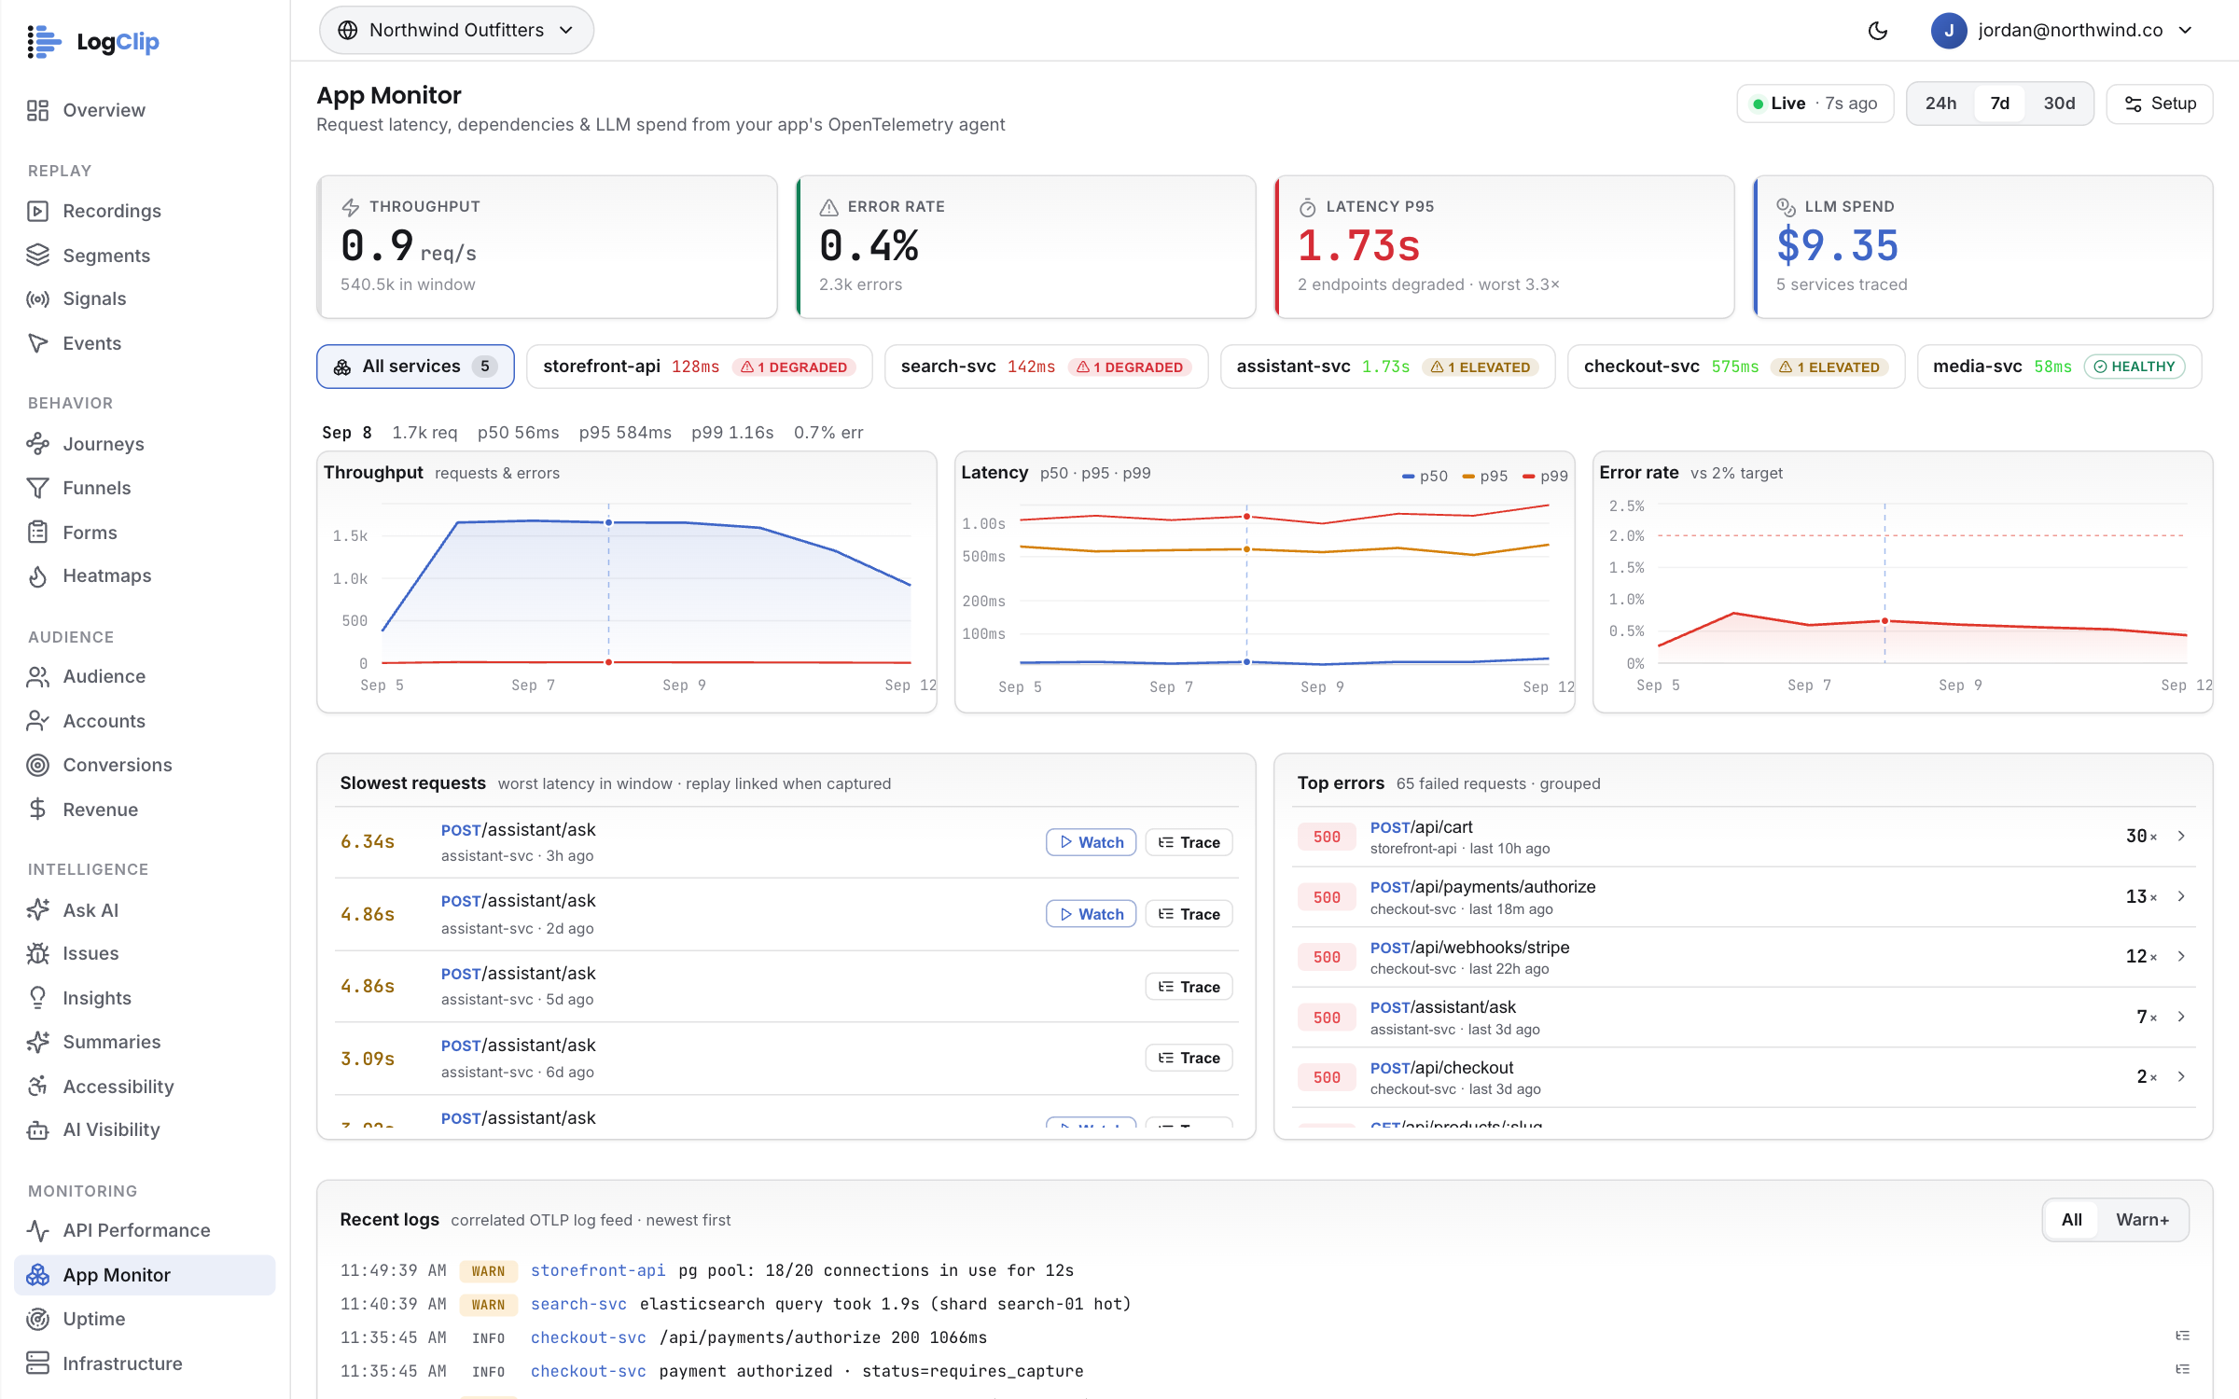Toggle dark mode with the moon icon
The height and width of the screenshot is (1399, 2239).
click(x=1877, y=31)
